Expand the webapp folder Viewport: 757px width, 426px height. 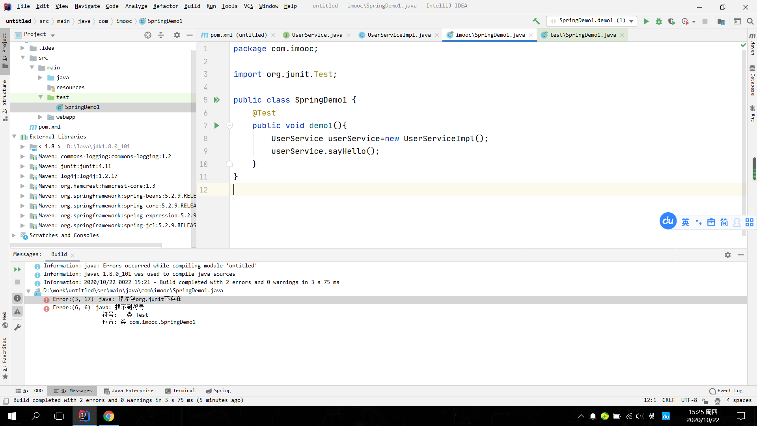(40, 117)
